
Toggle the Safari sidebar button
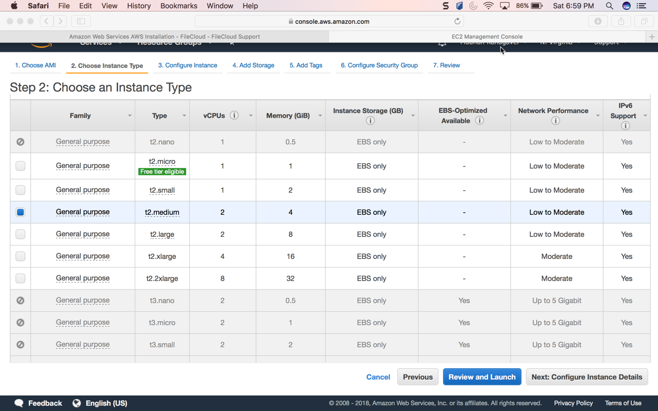81,22
